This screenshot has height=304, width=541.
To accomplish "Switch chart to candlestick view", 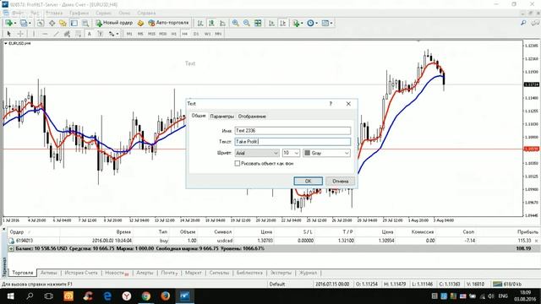I will click(x=211, y=23).
